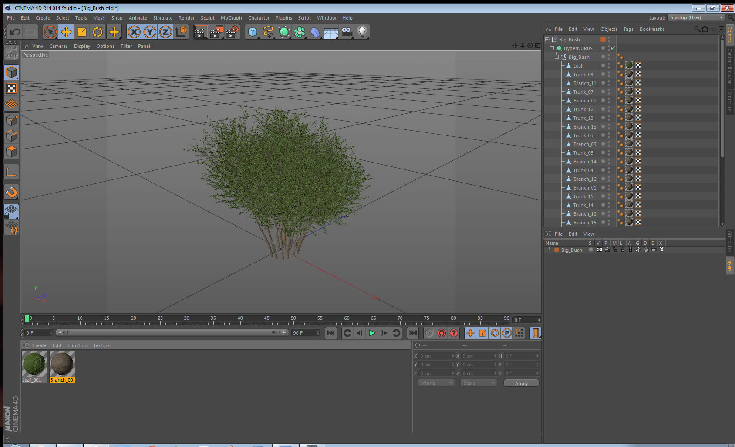Click the Undo arrow icon

click(x=15, y=32)
